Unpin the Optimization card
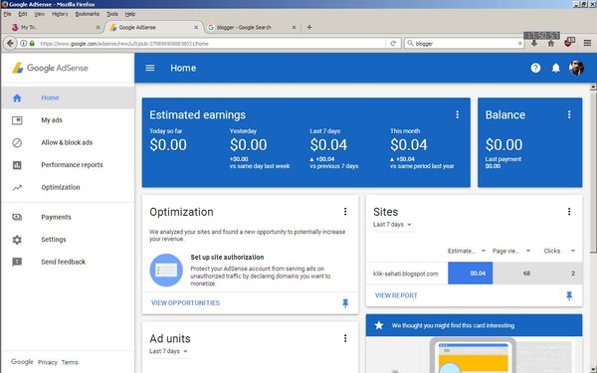This screenshot has width=597, height=373. (x=345, y=303)
